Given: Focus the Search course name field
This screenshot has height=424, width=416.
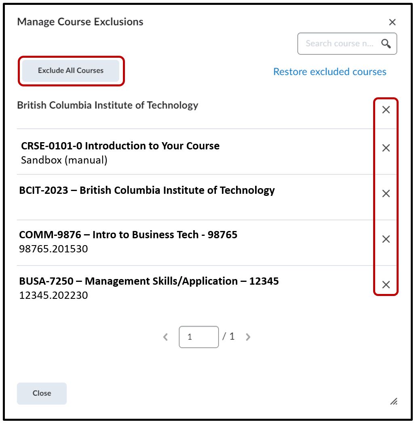Looking at the screenshot, I should 339,44.
